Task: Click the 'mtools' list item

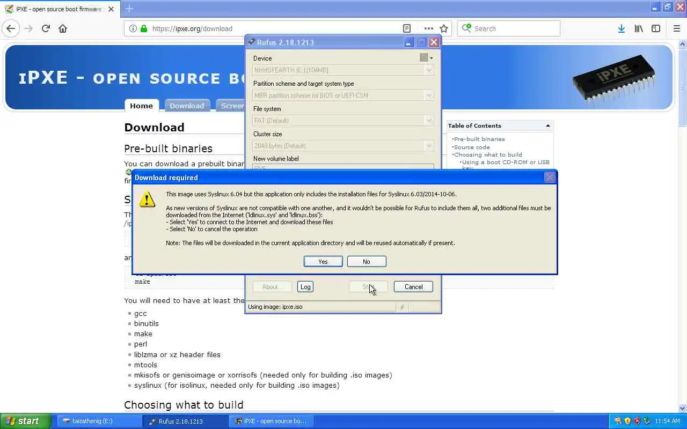Action: coord(145,365)
